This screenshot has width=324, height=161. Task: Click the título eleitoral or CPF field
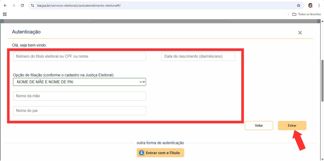point(79,56)
